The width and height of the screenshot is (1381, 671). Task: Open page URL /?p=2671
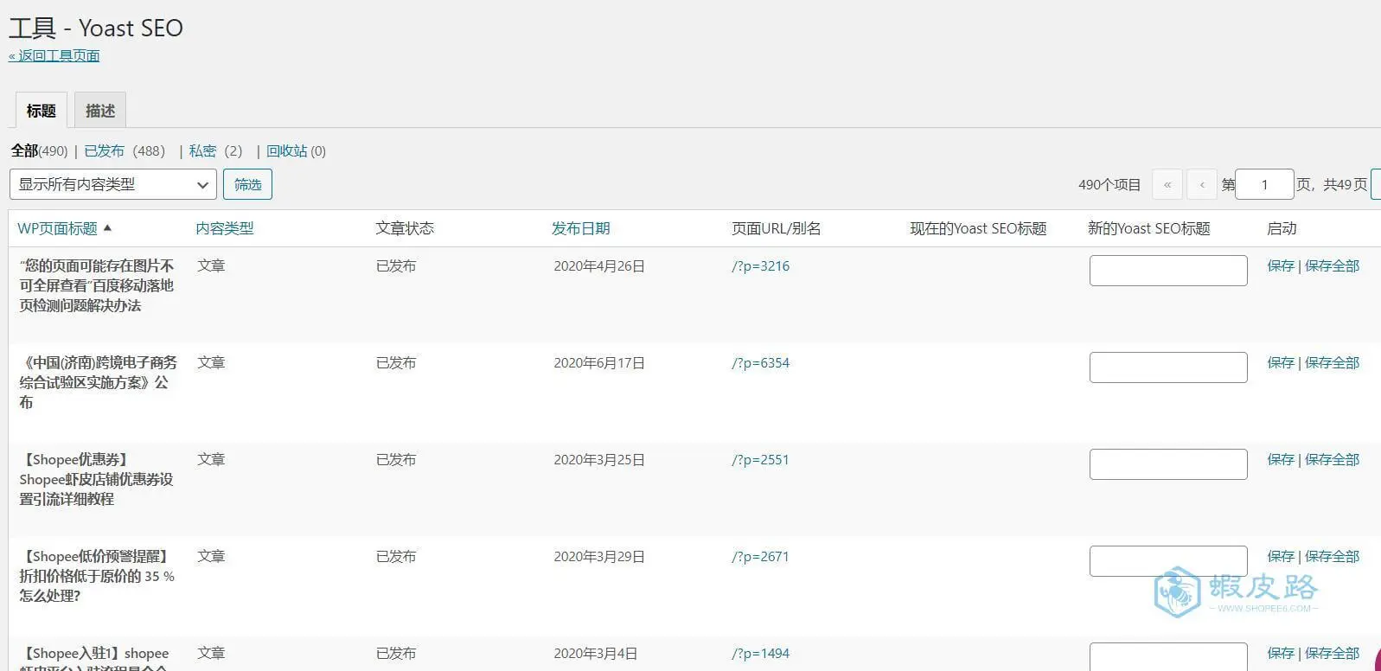(760, 557)
